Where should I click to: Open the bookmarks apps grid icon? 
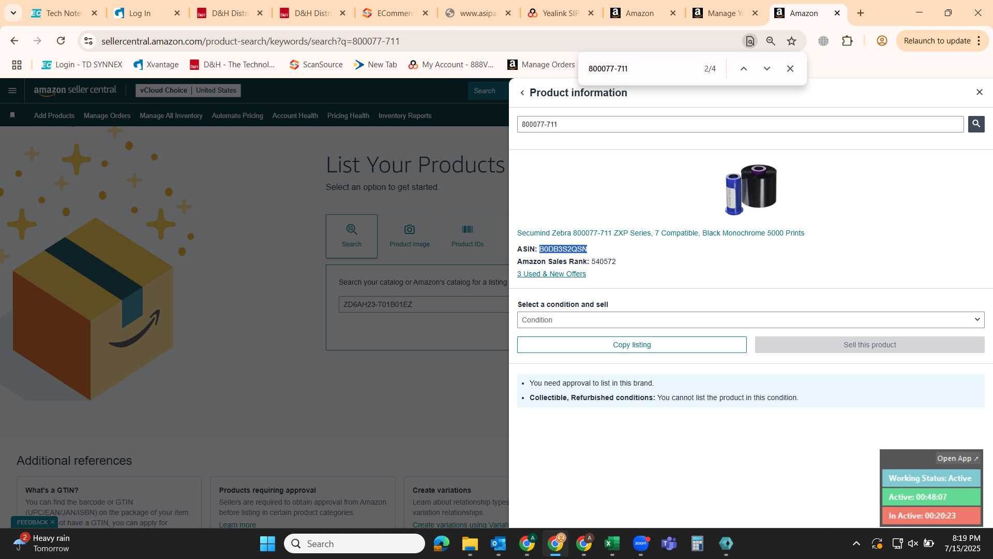pyautogui.click(x=17, y=65)
